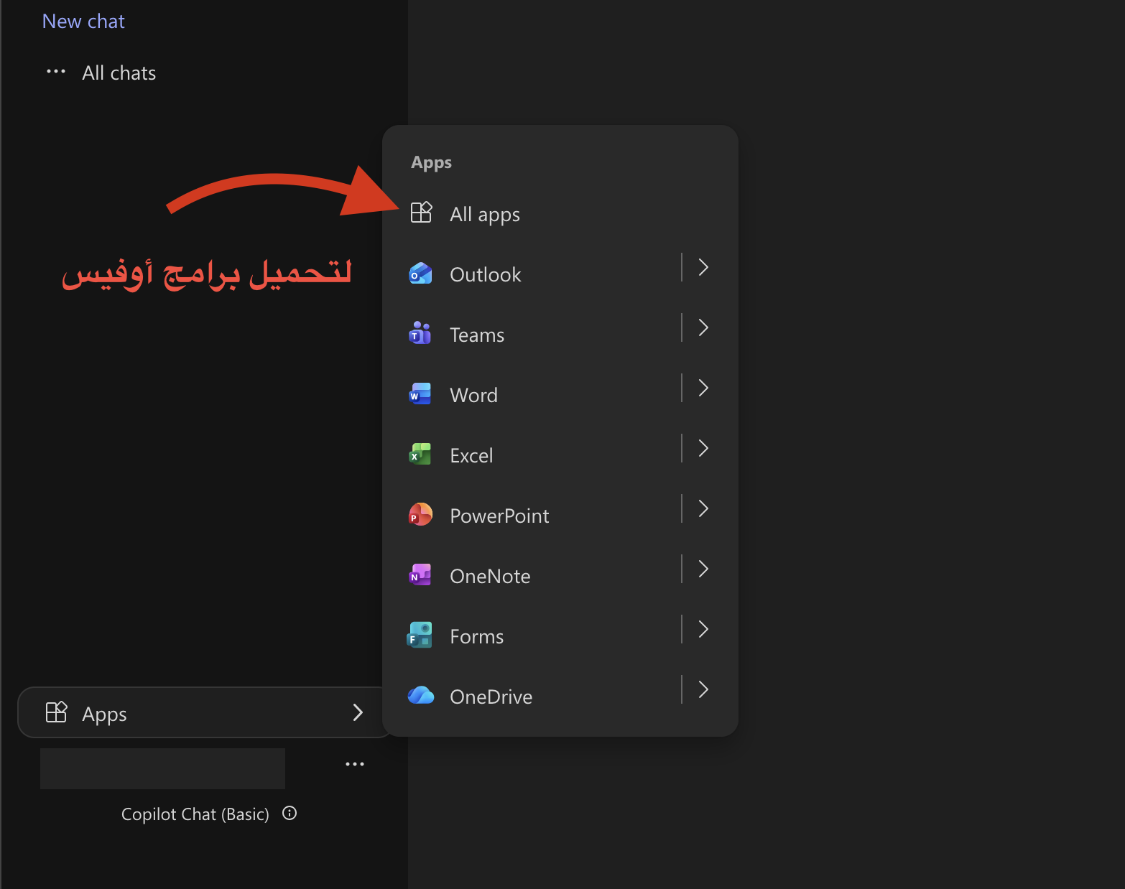Start a New chat
1125x889 pixels.
coord(83,22)
